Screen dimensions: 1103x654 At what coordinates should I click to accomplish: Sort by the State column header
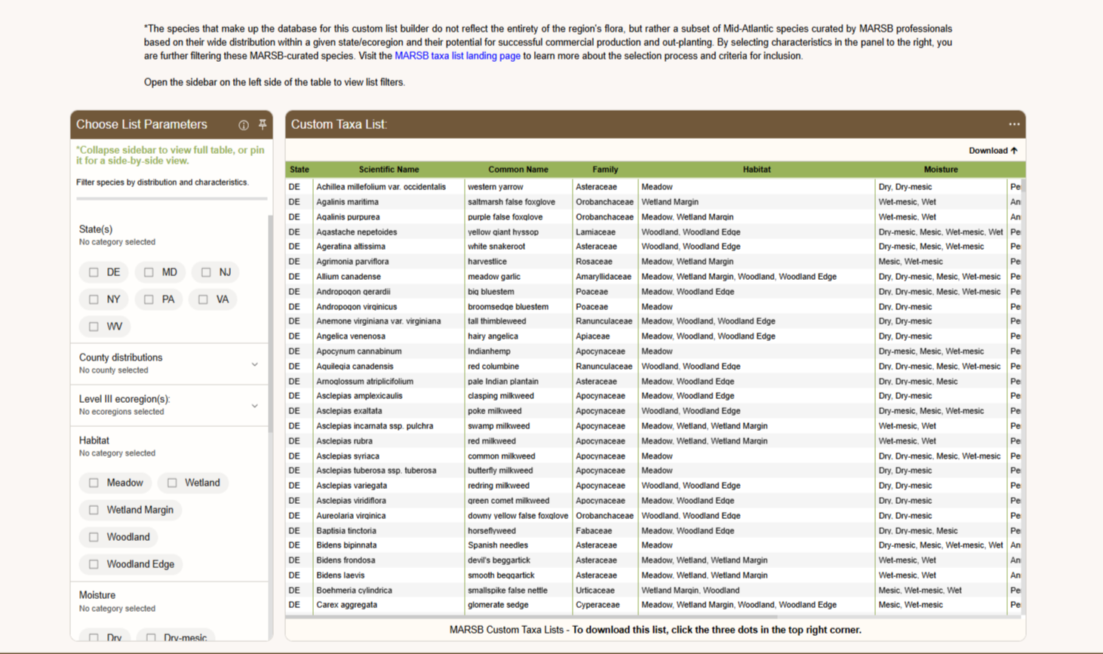pos(299,170)
